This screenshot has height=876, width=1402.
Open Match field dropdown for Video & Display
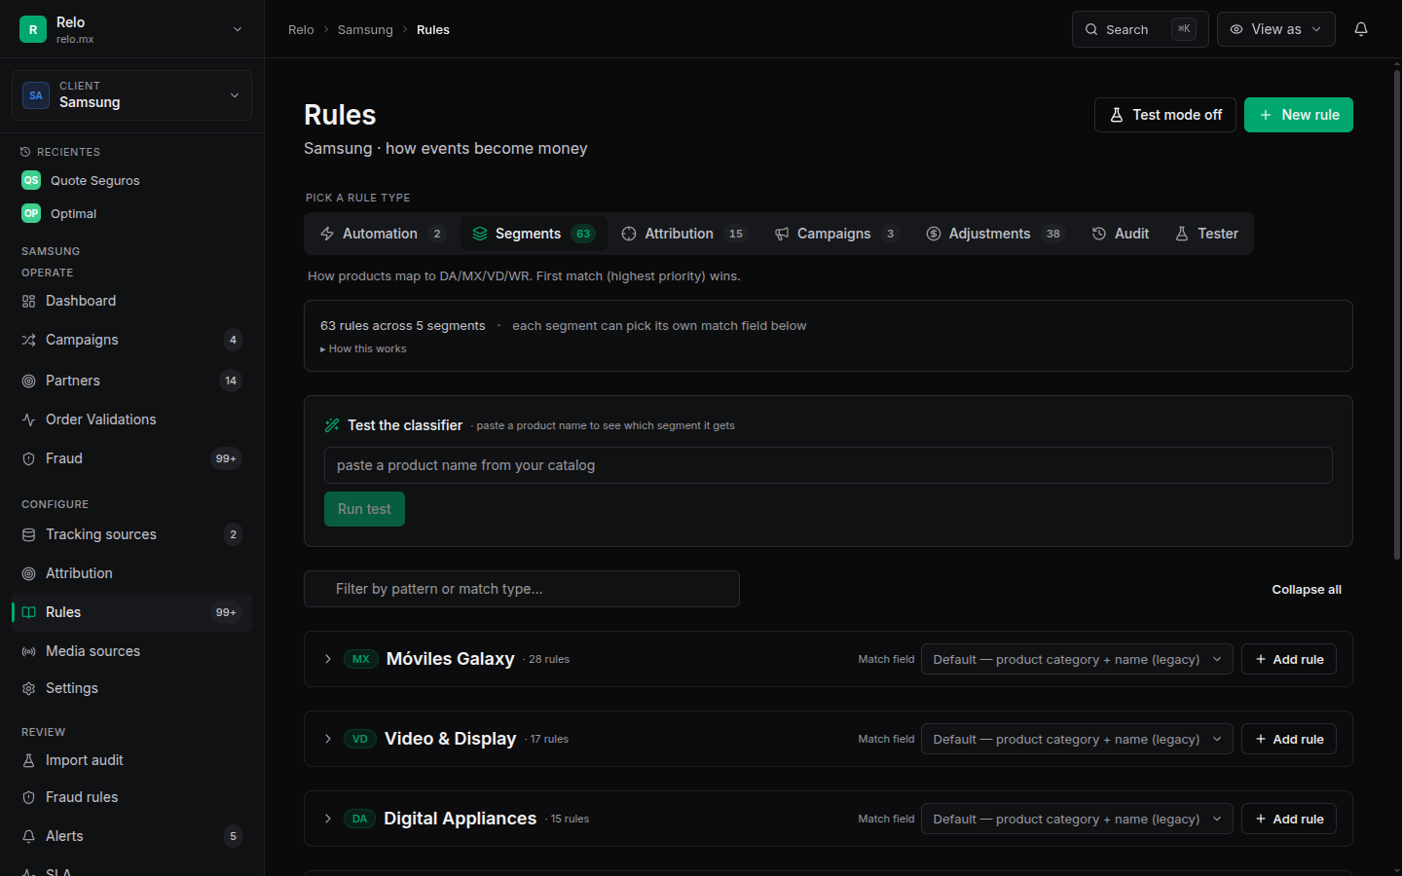pos(1077,739)
